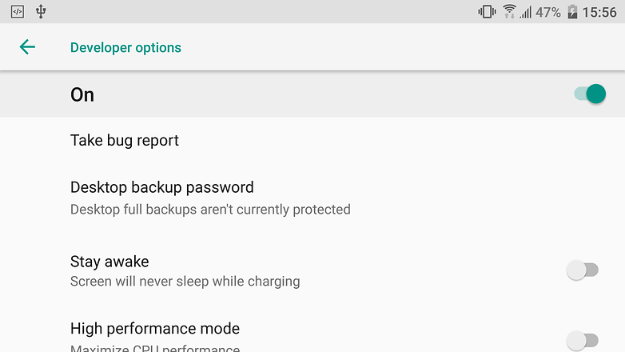Tap the Developer options title

coord(125,47)
